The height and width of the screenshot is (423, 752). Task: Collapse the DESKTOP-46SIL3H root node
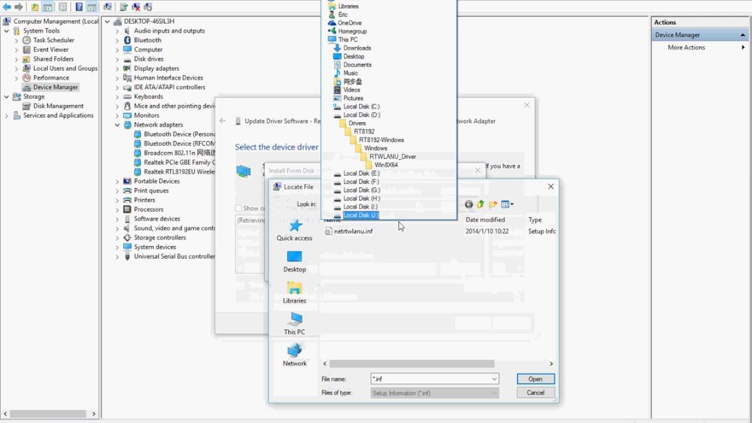tap(107, 21)
